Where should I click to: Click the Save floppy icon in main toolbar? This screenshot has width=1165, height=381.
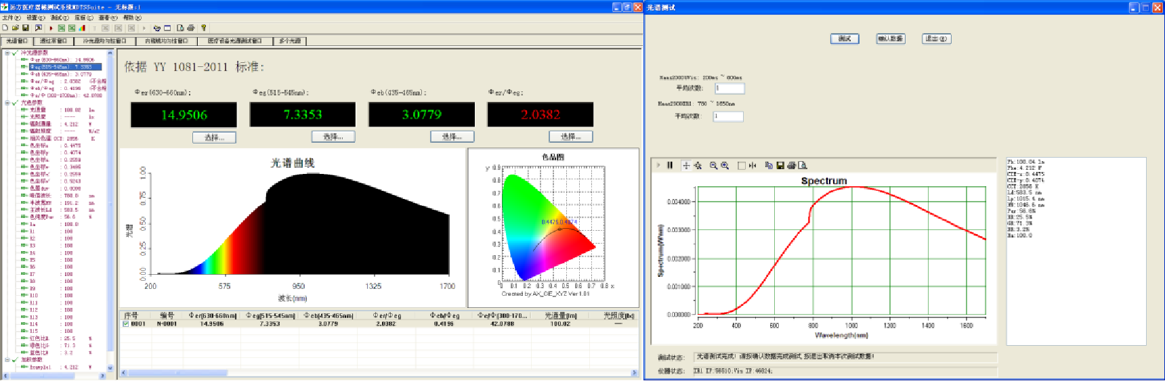point(26,28)
